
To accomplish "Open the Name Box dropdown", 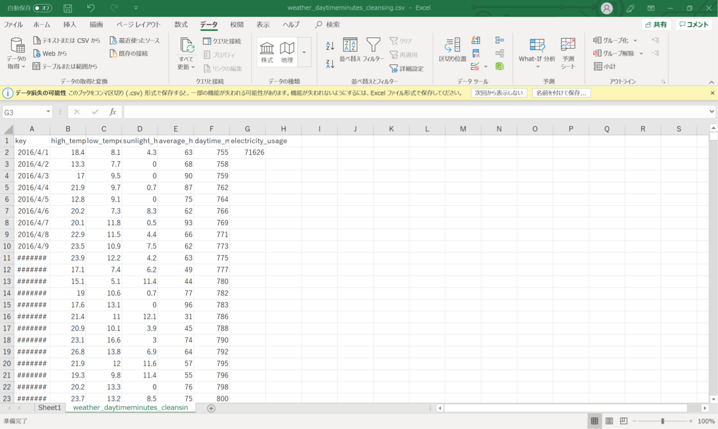I will (x=48, y=112).
